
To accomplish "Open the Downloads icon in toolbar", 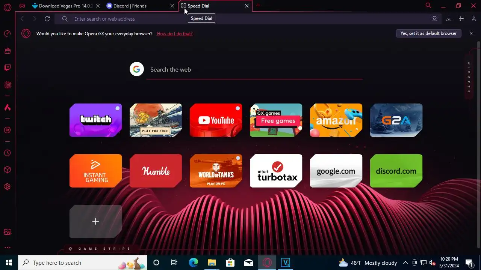I will 449,19.
